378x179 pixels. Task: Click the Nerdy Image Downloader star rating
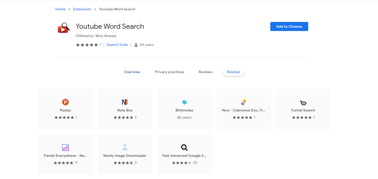(x=123, y=163)
